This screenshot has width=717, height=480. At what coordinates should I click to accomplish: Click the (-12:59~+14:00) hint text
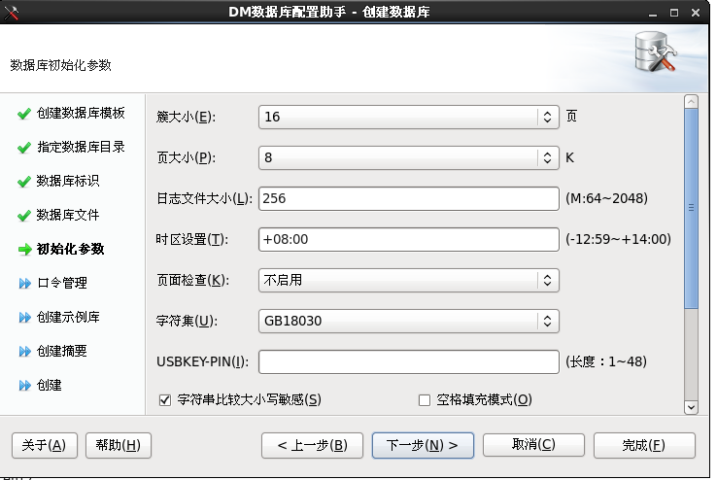[618, 240]
